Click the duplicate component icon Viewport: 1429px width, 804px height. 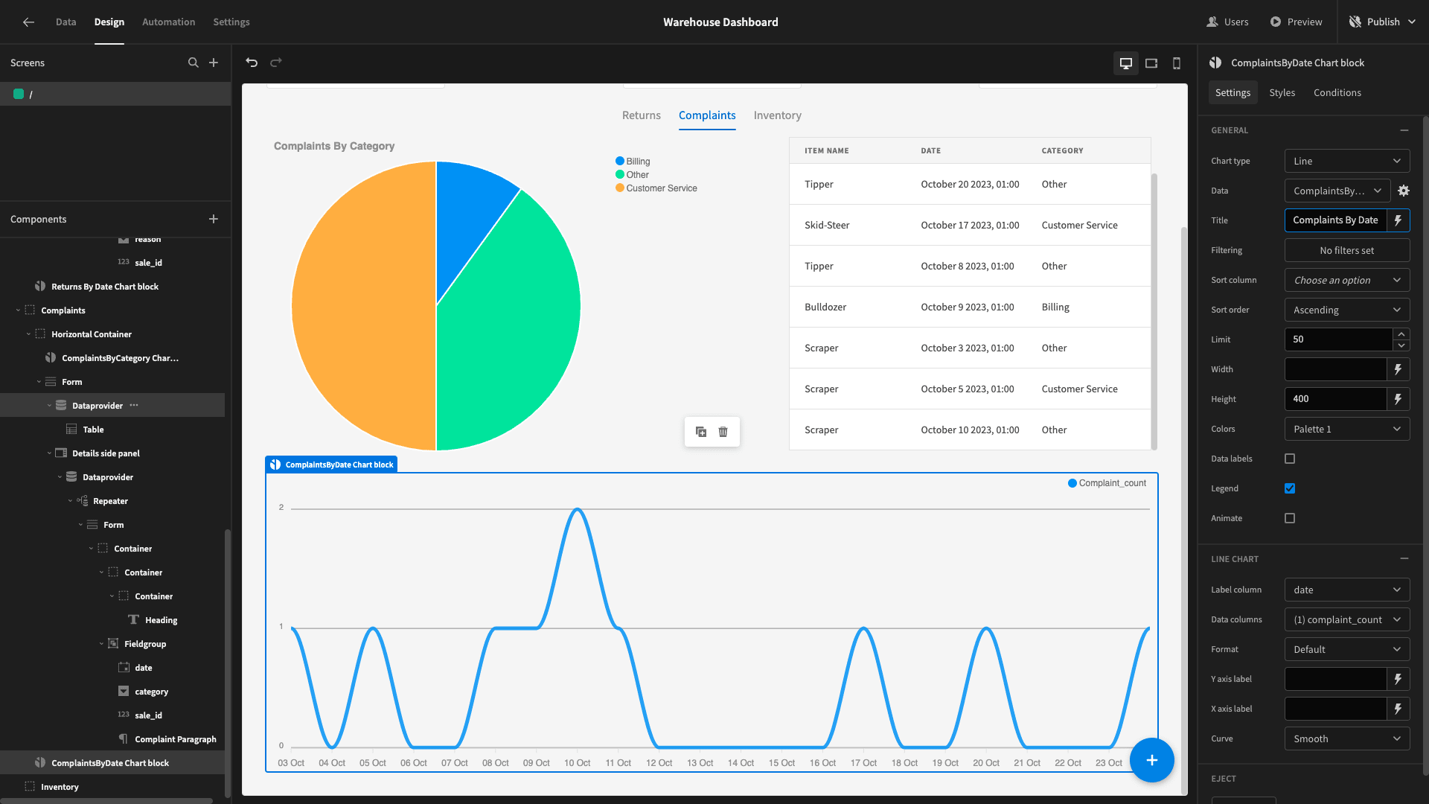701,432
